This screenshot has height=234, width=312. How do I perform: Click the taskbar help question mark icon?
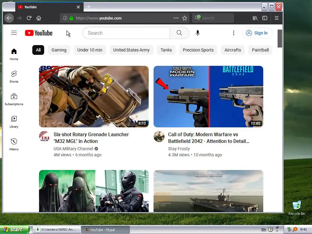click(271, 229)
